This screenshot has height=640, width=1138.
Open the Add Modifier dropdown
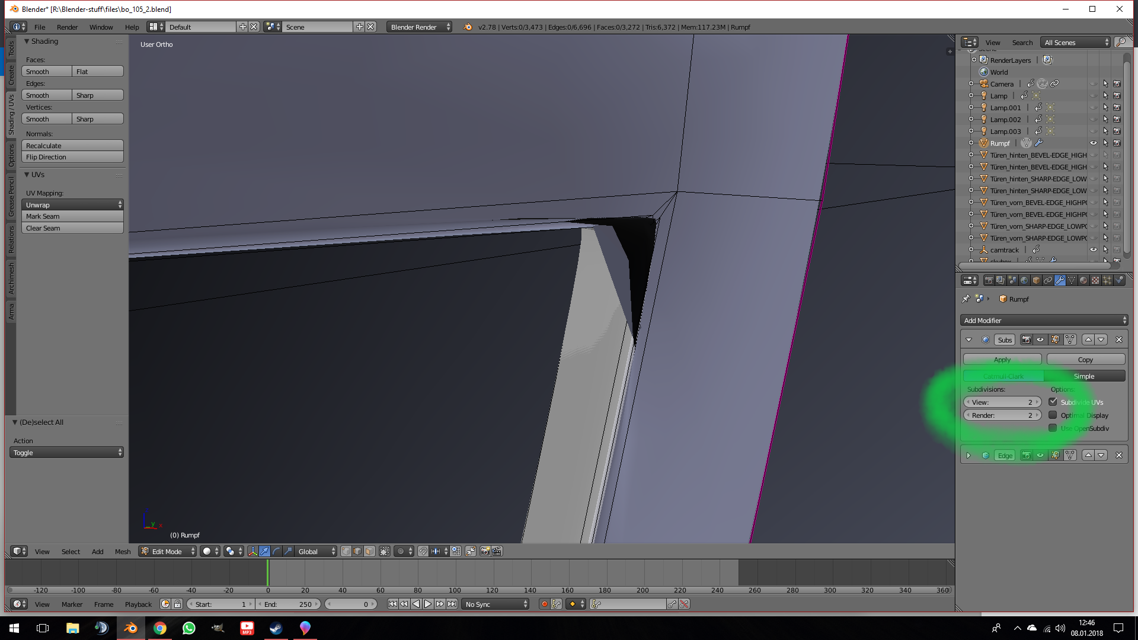[x=1043, y=321]
